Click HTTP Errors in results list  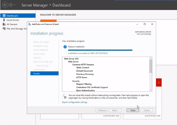click(82, 77)
